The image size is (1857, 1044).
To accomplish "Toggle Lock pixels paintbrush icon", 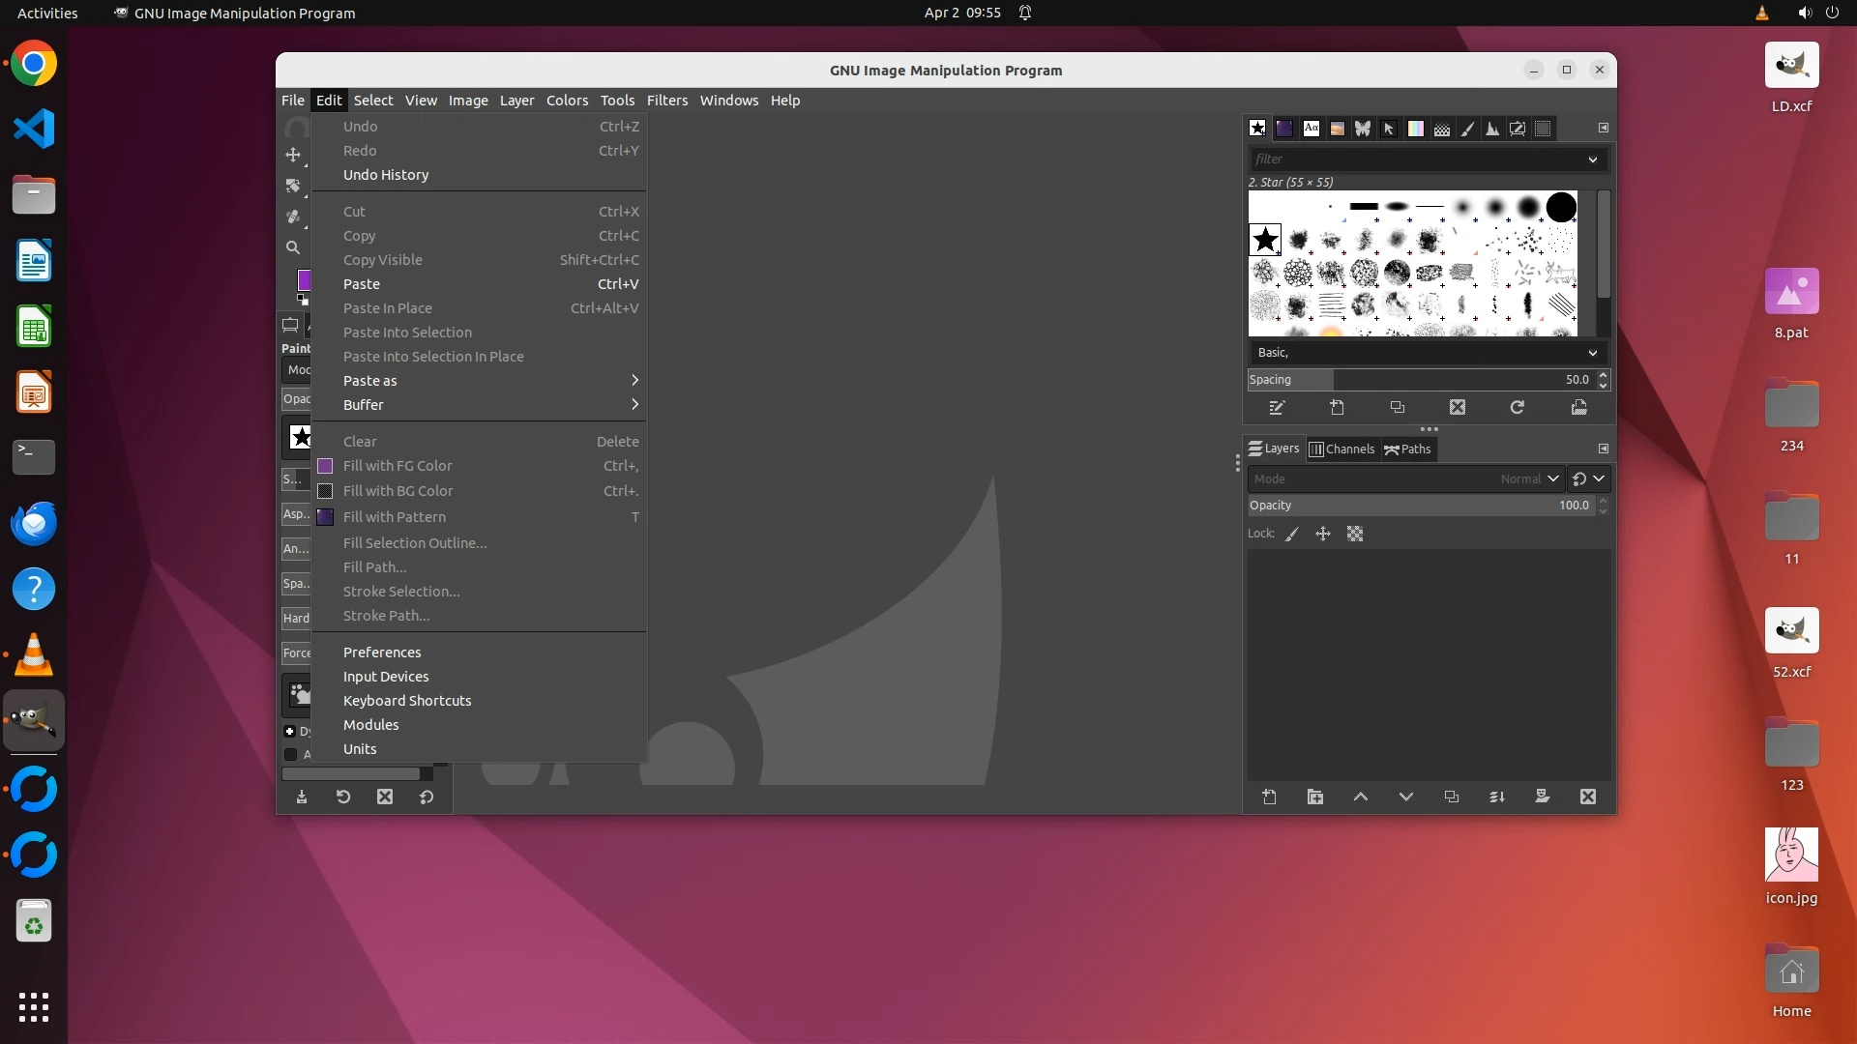I will pyautogui.click(x=1292, y=534).
